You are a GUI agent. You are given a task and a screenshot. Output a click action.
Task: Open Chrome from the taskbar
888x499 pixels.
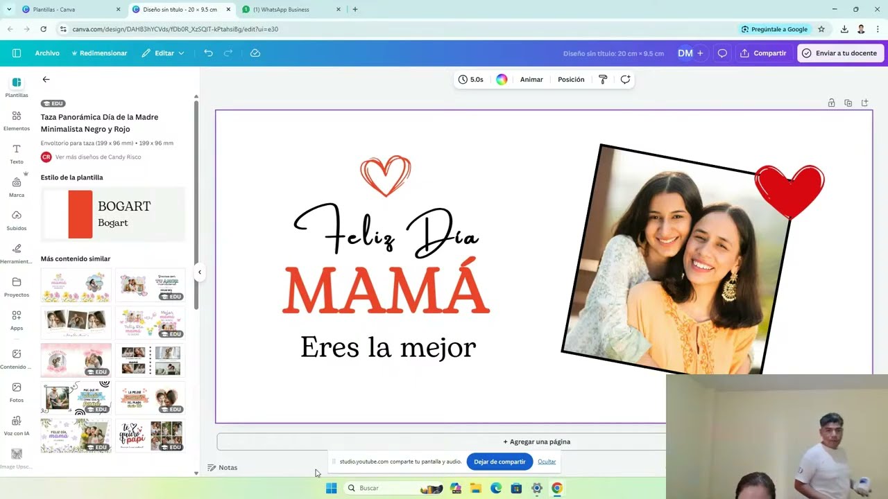(556, 488)
